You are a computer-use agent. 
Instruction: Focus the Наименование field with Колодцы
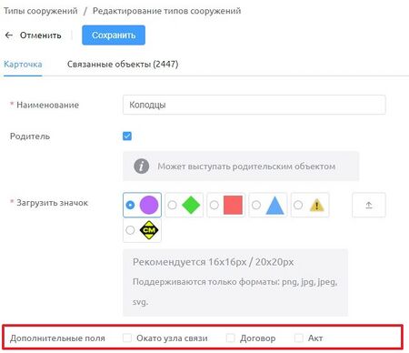(254, 105)
